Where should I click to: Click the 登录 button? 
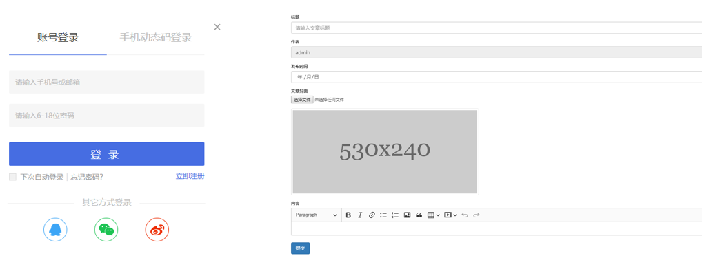tap(107, 154)
